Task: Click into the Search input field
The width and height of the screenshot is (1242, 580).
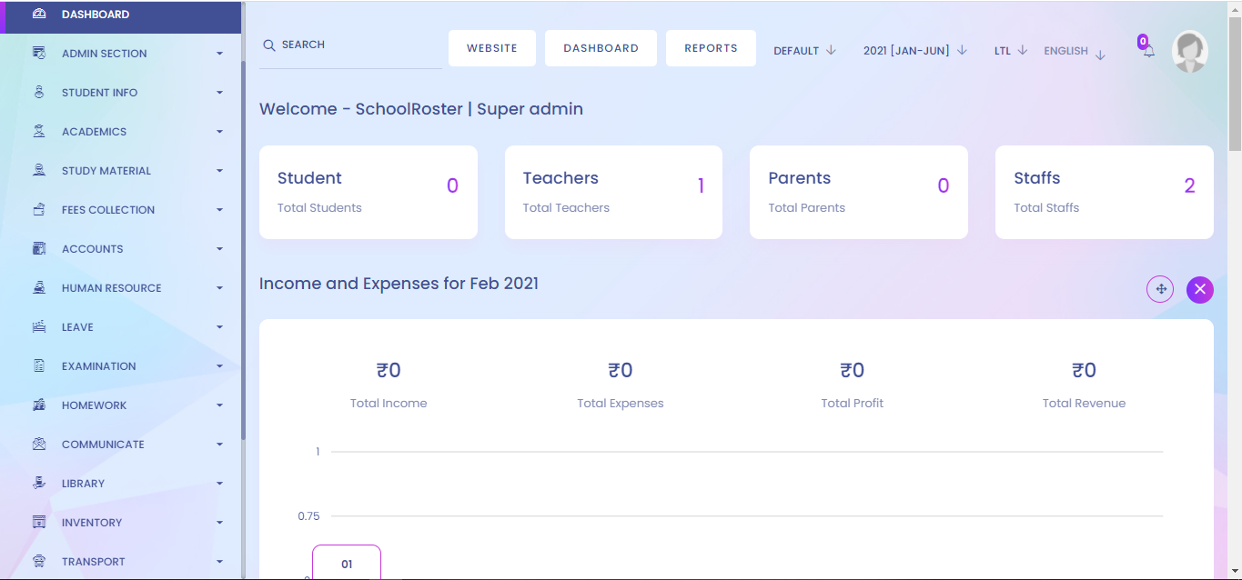Action: click(x=359, y=45)
